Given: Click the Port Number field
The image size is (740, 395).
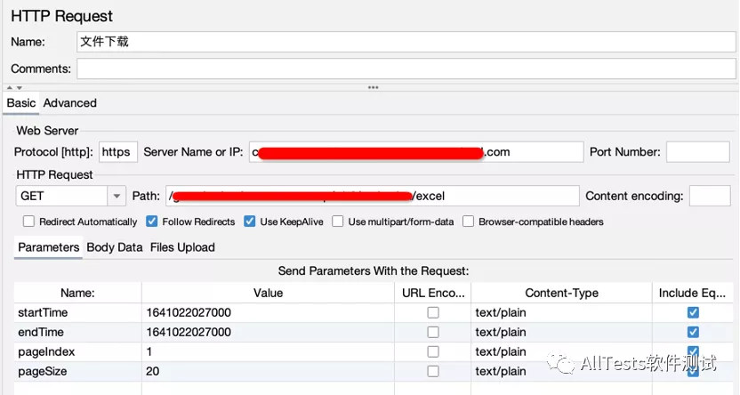Looking at the screenshot, I should pos(697,152).
